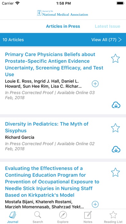Open View All (77) articles
Viewport: 126px width, 224px height.
pos(106,40)
